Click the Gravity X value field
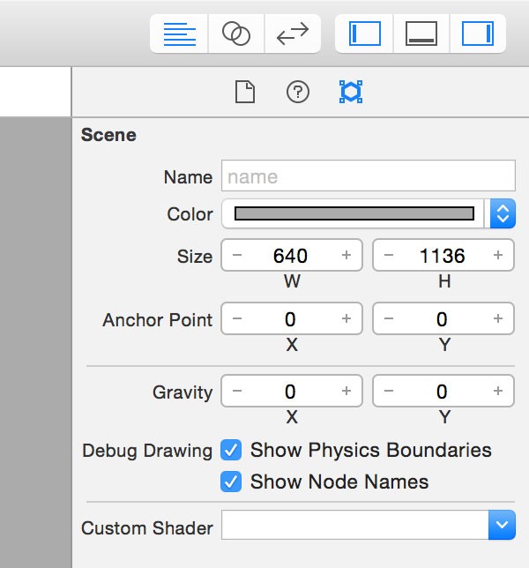Image resolution: width=529 pixels, height=568 pixels. [x=292, y=391]
